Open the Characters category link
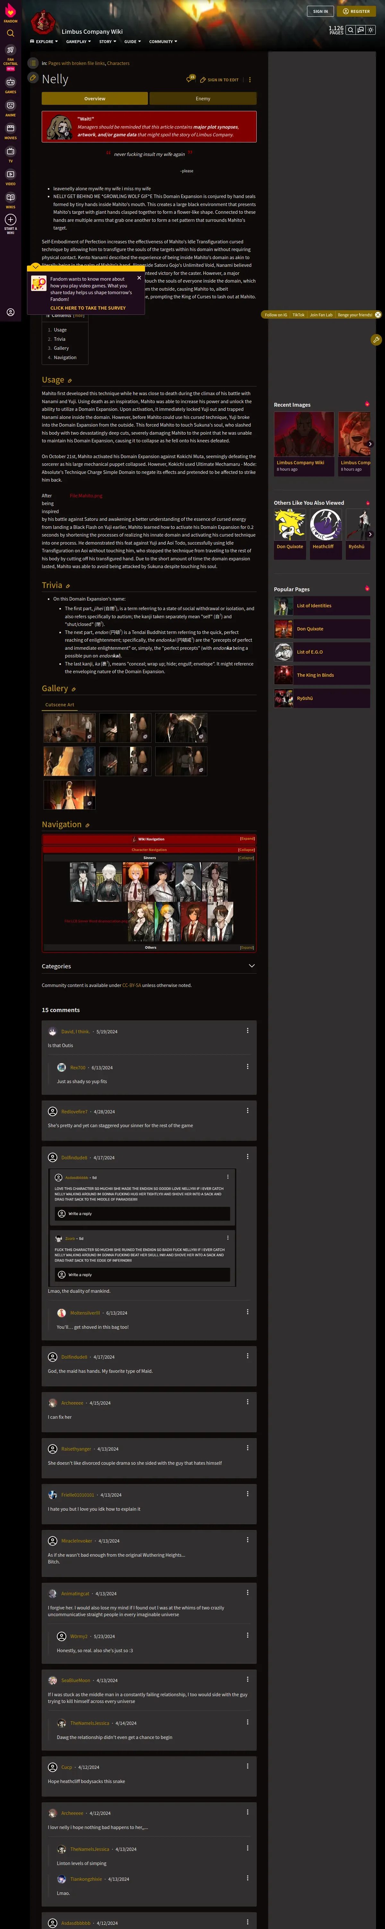Image resolution: width=385 pixels, height=1929 pixels. click(118, 64)
